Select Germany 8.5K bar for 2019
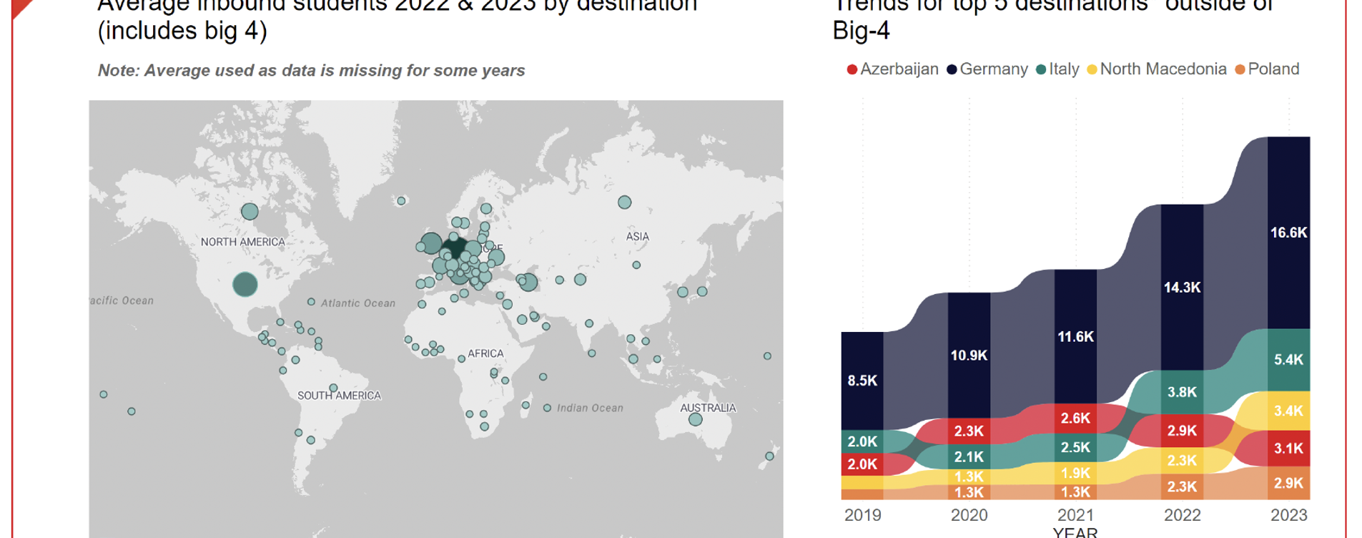1362x538 pixels. coord(862,381)
